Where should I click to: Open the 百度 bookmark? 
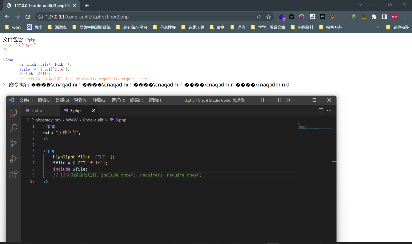tap(34, 27)
